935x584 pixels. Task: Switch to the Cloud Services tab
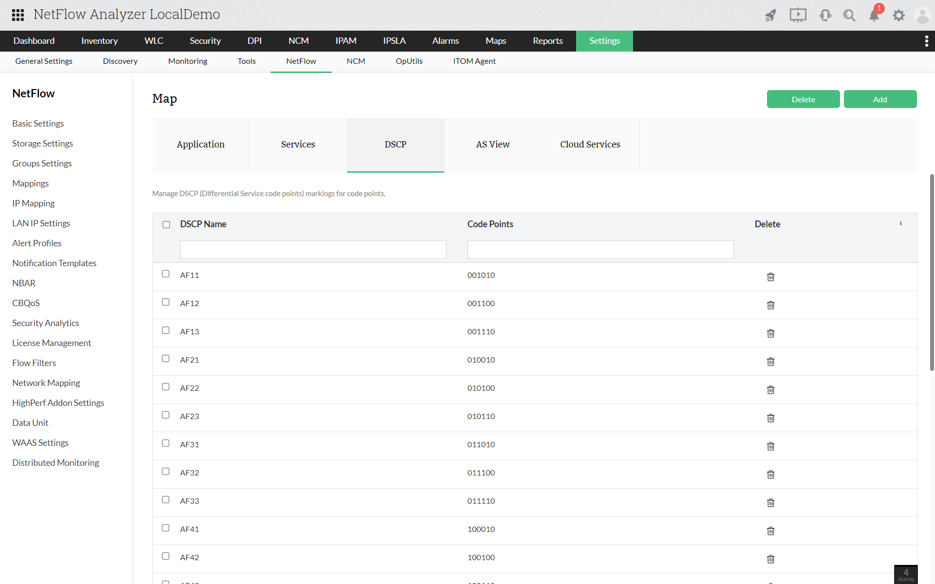tap(590, 145)
